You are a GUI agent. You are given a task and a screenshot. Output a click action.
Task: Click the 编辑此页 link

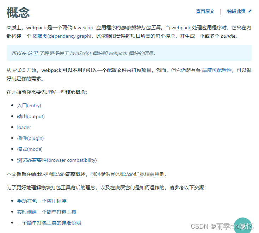click(236, 11)
